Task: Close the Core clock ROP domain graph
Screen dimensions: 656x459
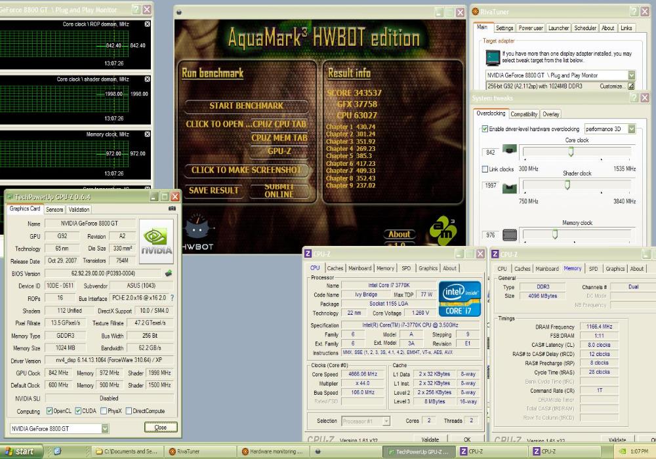Action: click(x=147, y=24)
